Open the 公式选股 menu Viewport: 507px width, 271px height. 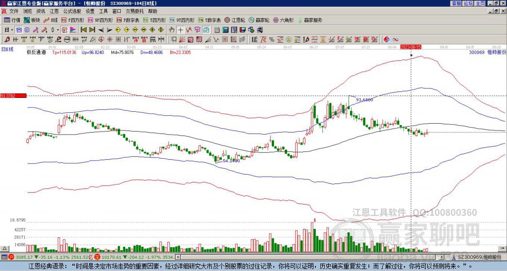[72, 11]
